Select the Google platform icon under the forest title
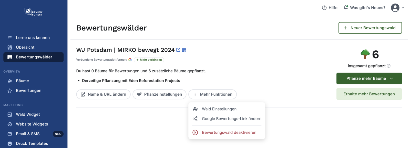 (x=130, y=60)
